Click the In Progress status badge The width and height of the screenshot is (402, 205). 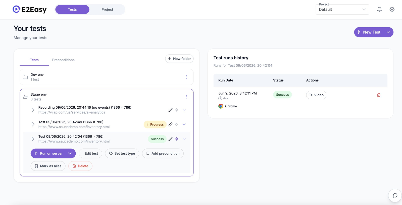[x=155, y=124]
